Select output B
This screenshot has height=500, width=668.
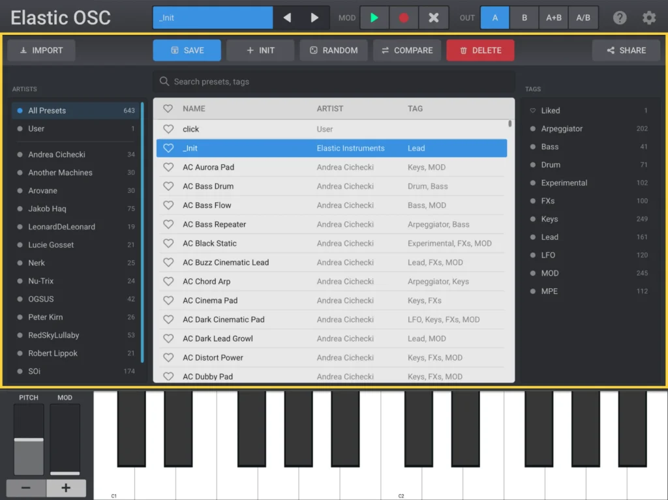click(524, 18)
